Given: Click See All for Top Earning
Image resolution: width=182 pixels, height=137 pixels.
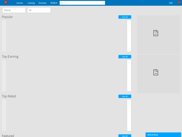Looking at the screenshot, I should click(x=125, y=57).
